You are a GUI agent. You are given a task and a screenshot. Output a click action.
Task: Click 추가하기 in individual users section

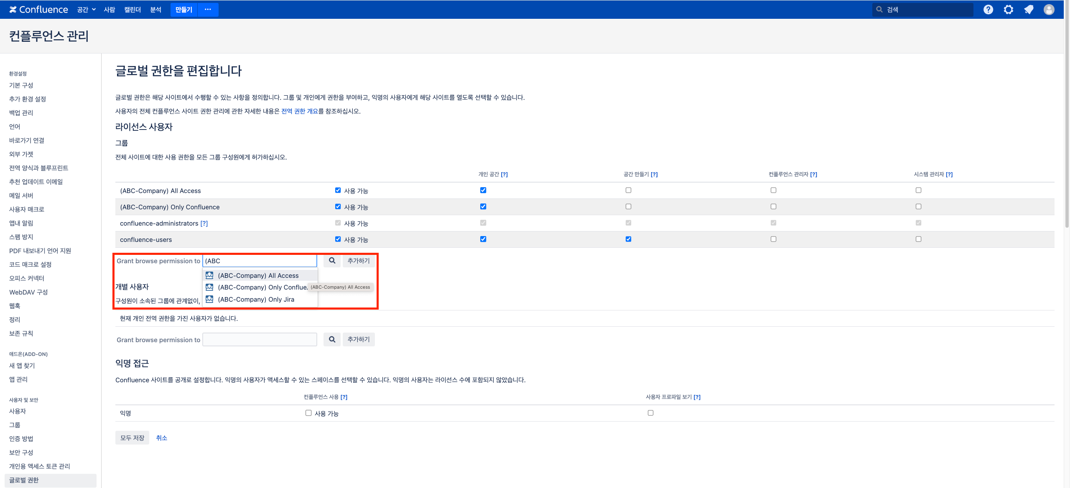click(x=359, y=339)
